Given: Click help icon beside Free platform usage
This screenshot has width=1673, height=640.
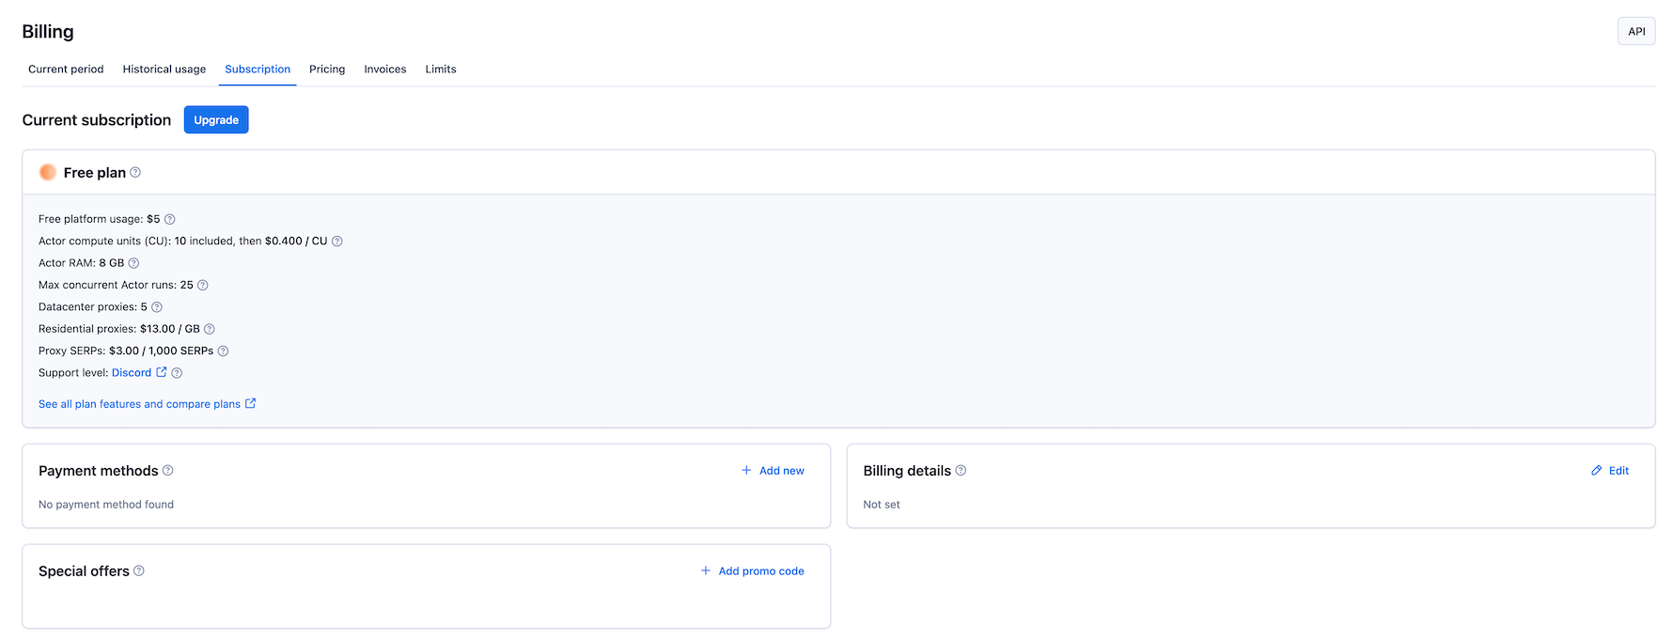Looking at the screenshot, I should point(170,219).
